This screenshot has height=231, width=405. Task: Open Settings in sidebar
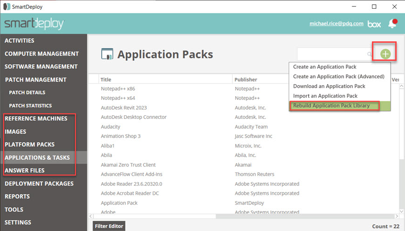18,222
